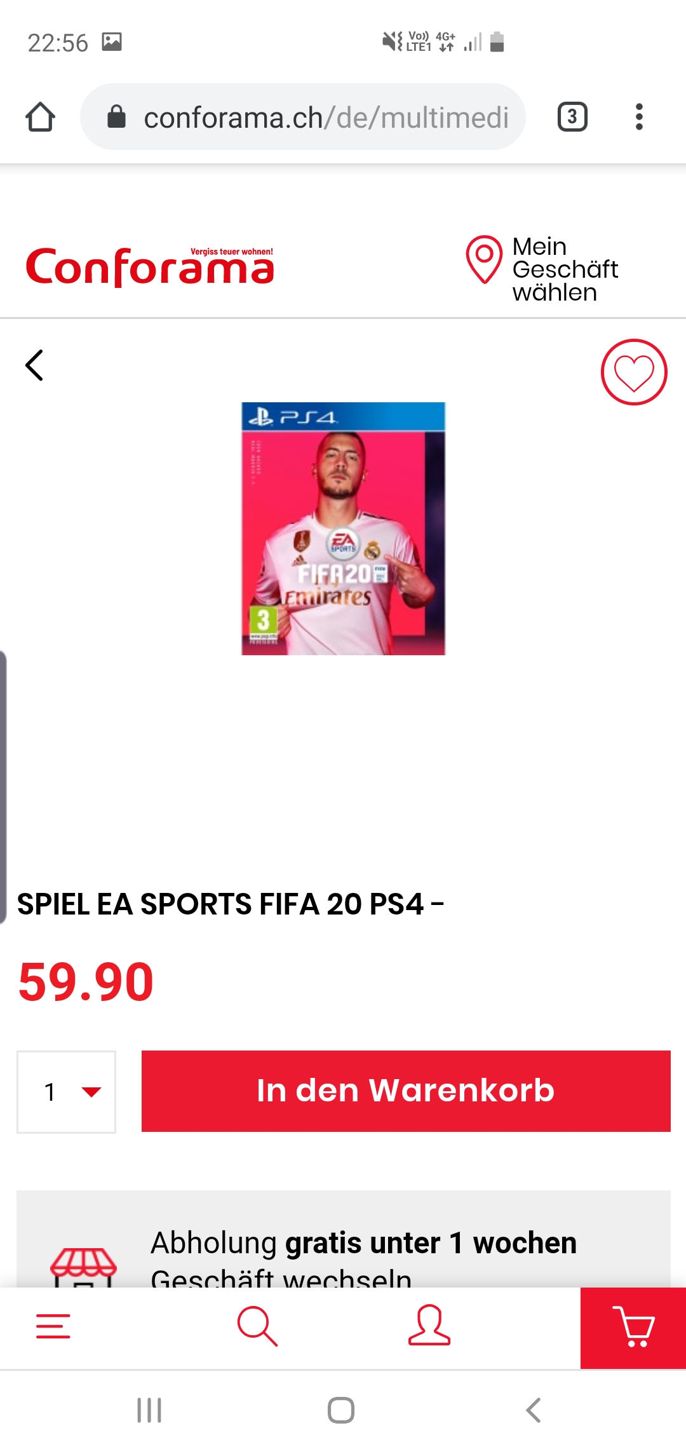Expand the quantity dropdown showing 1
The width and height of the screenshot is (686, 1449).
pos(66,1092)
